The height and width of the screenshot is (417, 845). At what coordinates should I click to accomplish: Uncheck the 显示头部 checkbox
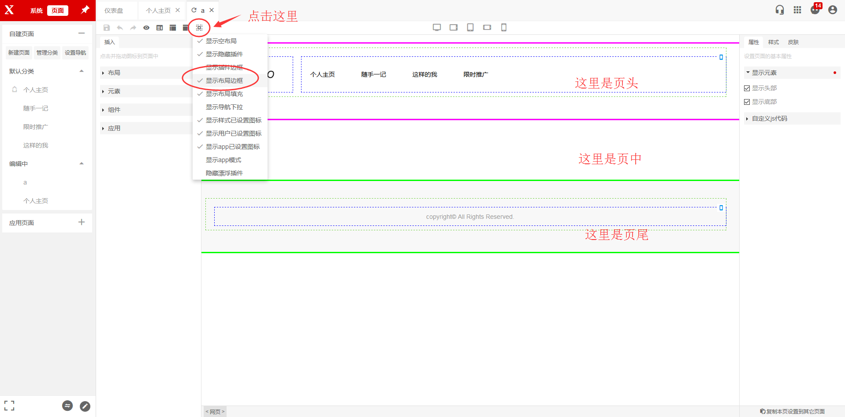(747, 89)
